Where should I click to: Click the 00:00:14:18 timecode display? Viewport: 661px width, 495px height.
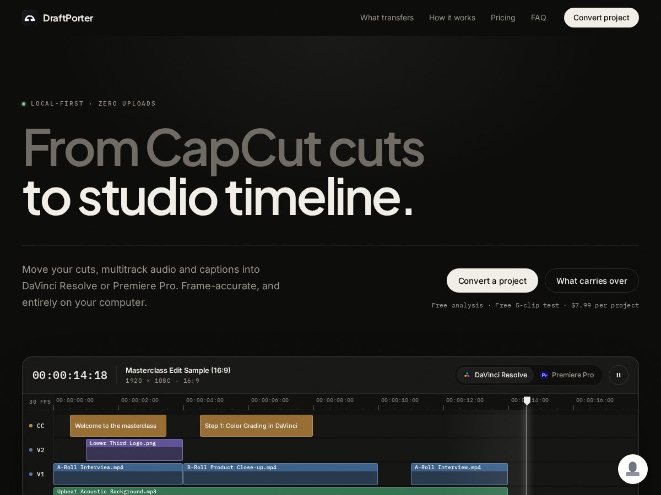point(70,376)
